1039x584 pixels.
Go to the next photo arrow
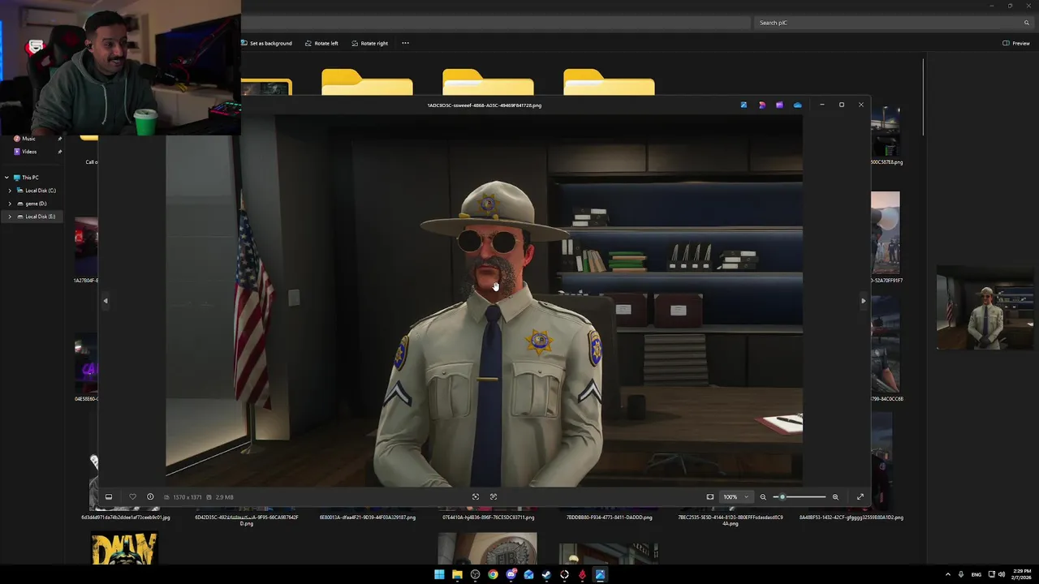pyautogui.click(x=863, y=301)
